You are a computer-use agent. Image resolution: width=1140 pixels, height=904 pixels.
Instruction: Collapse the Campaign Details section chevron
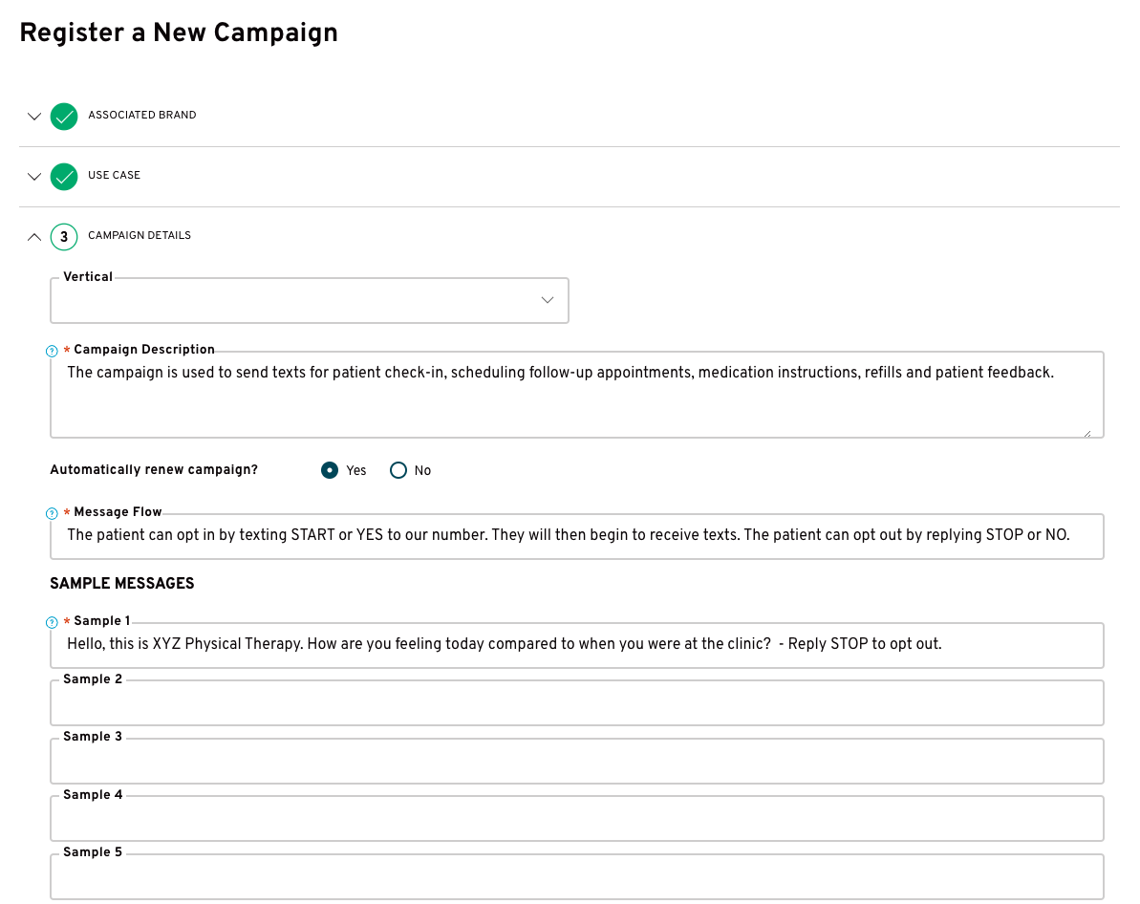[34, 237]
